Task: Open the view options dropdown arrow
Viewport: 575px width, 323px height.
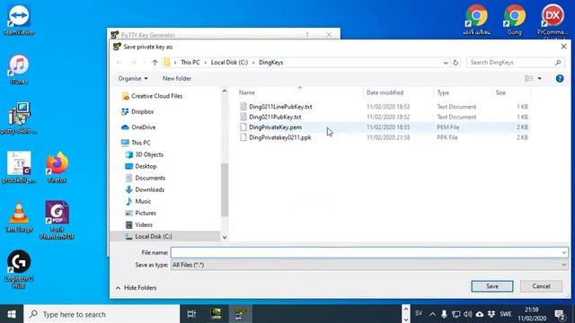Action: tap(539, 78)
